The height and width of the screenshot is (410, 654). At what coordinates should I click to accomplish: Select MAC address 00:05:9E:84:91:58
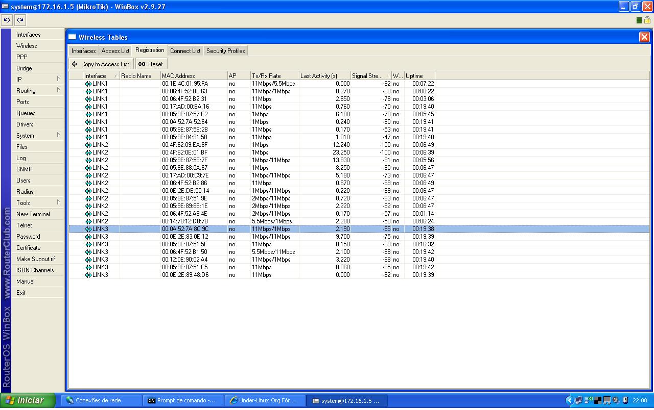[184, 137]
